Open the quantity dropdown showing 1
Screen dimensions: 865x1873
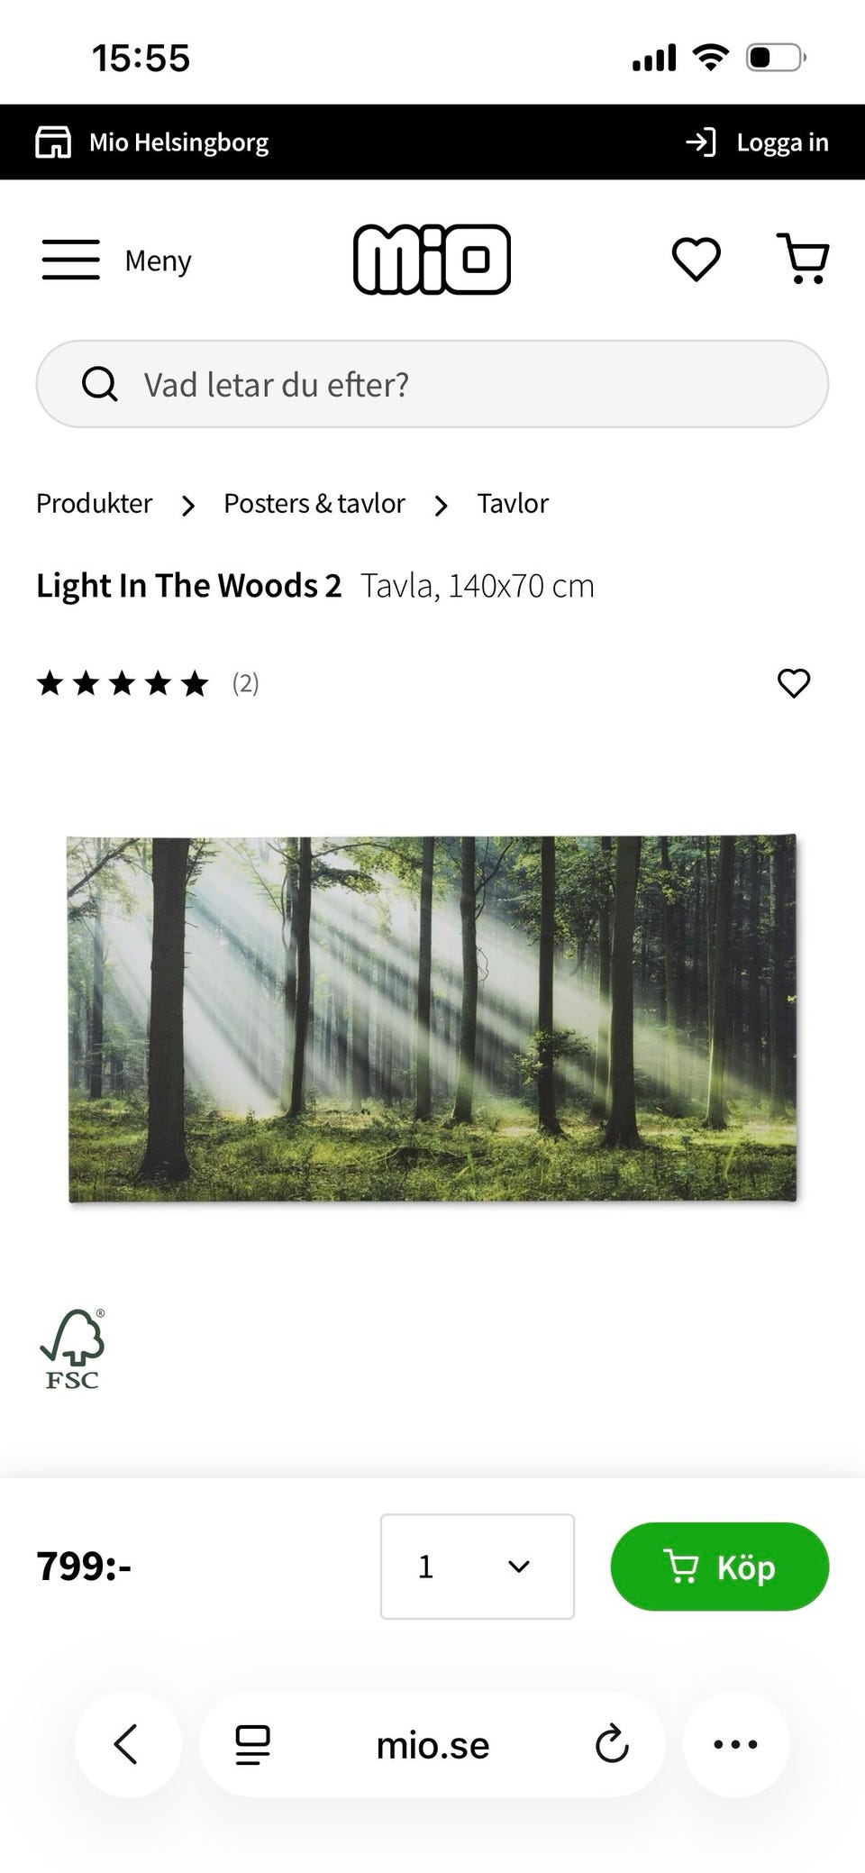tap(478, 1567)
